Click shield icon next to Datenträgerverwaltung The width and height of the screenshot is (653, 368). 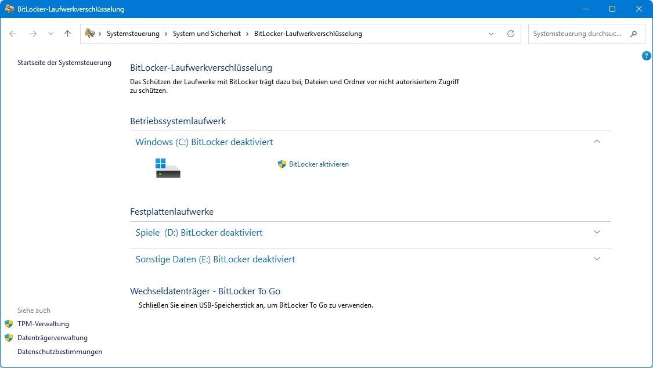pyautogui.click(x=9, y=338)
